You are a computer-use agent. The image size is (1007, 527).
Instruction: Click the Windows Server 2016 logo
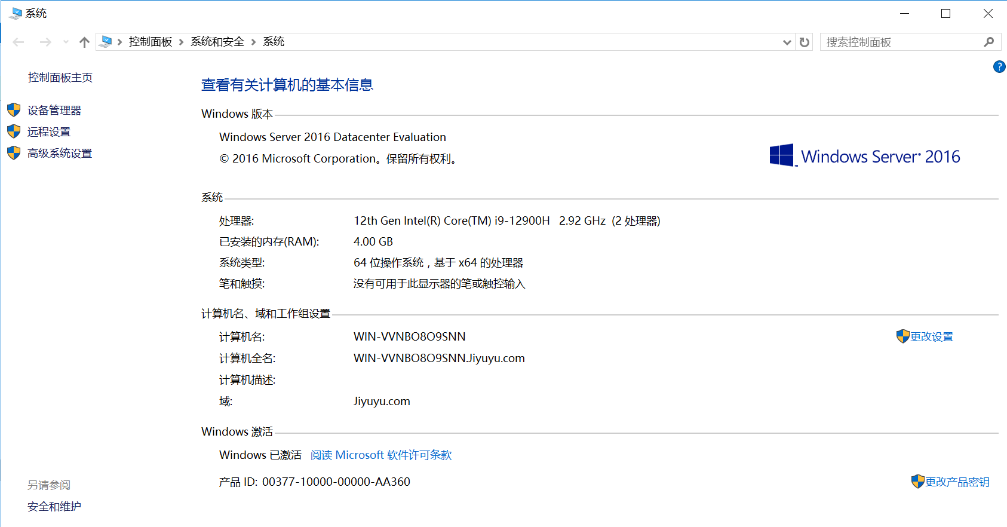(865, 156)
